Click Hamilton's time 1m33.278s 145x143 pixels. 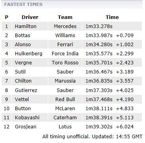(99, 26)
